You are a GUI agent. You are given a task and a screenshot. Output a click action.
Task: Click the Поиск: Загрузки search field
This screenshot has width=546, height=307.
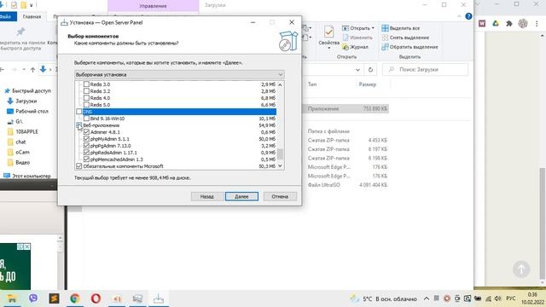(425, 70)
